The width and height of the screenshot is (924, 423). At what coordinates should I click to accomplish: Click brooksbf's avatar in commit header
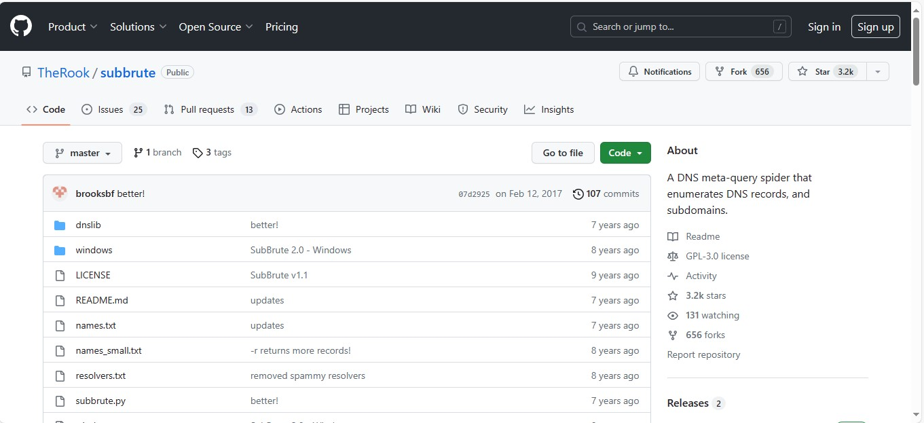60,194
